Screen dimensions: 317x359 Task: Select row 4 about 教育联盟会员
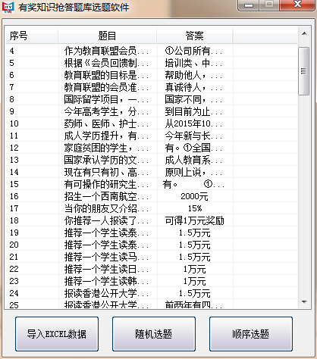(151, 51)
